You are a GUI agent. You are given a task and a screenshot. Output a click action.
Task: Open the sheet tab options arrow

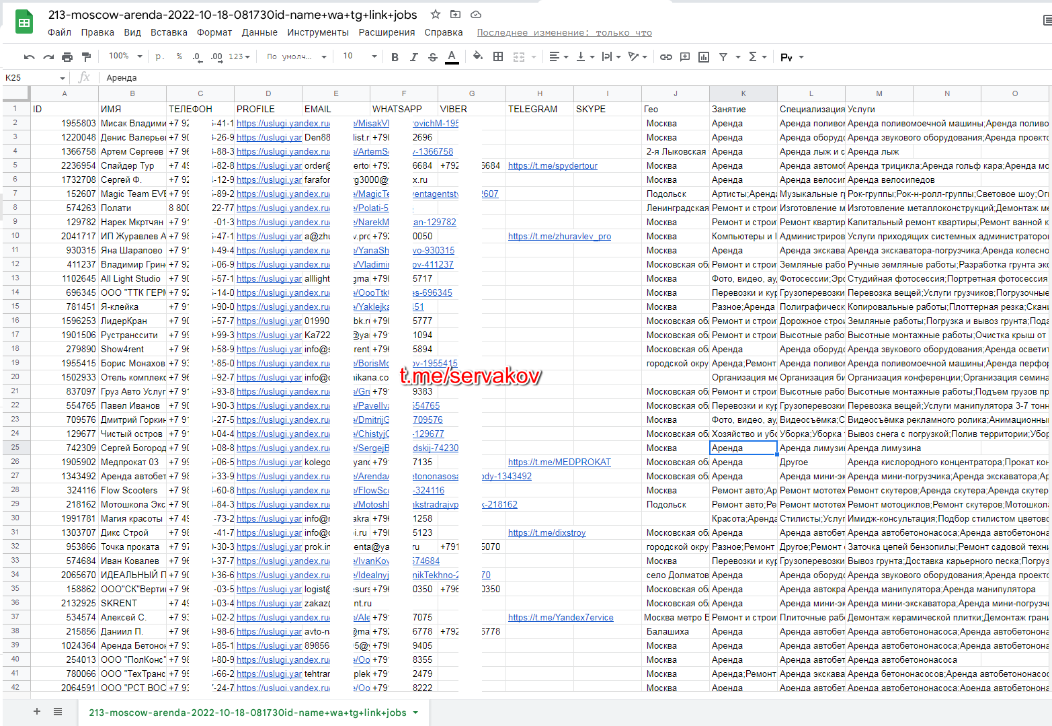coord(415,713)
